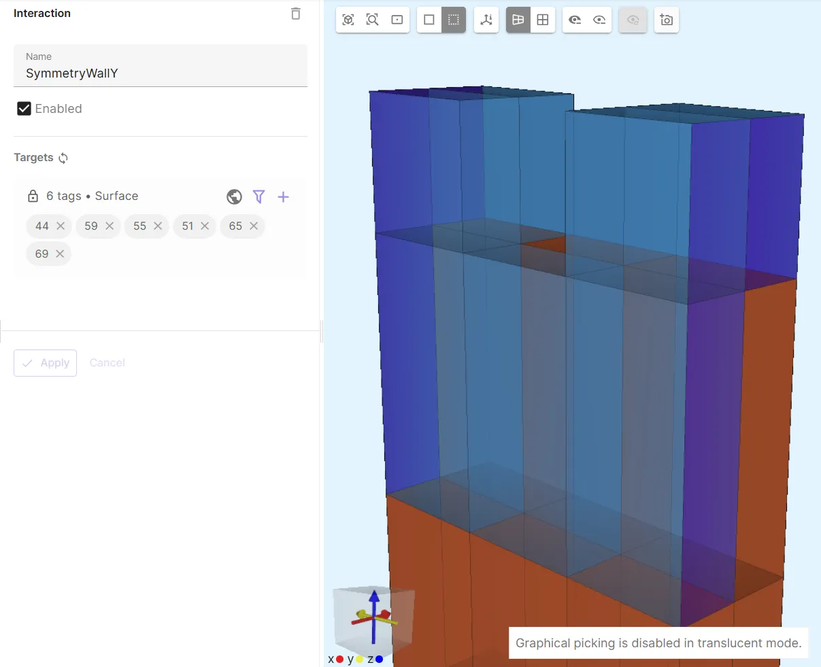Take a viewport screenshot with camera icon
This screenshot has height=667, width=821.
click(x=667, y=20)
